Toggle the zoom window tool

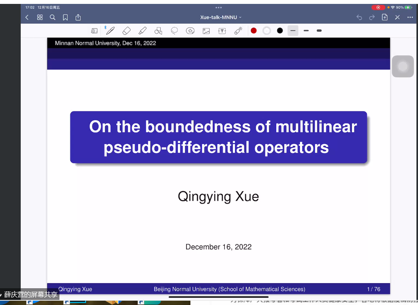(x=94, y=31)
